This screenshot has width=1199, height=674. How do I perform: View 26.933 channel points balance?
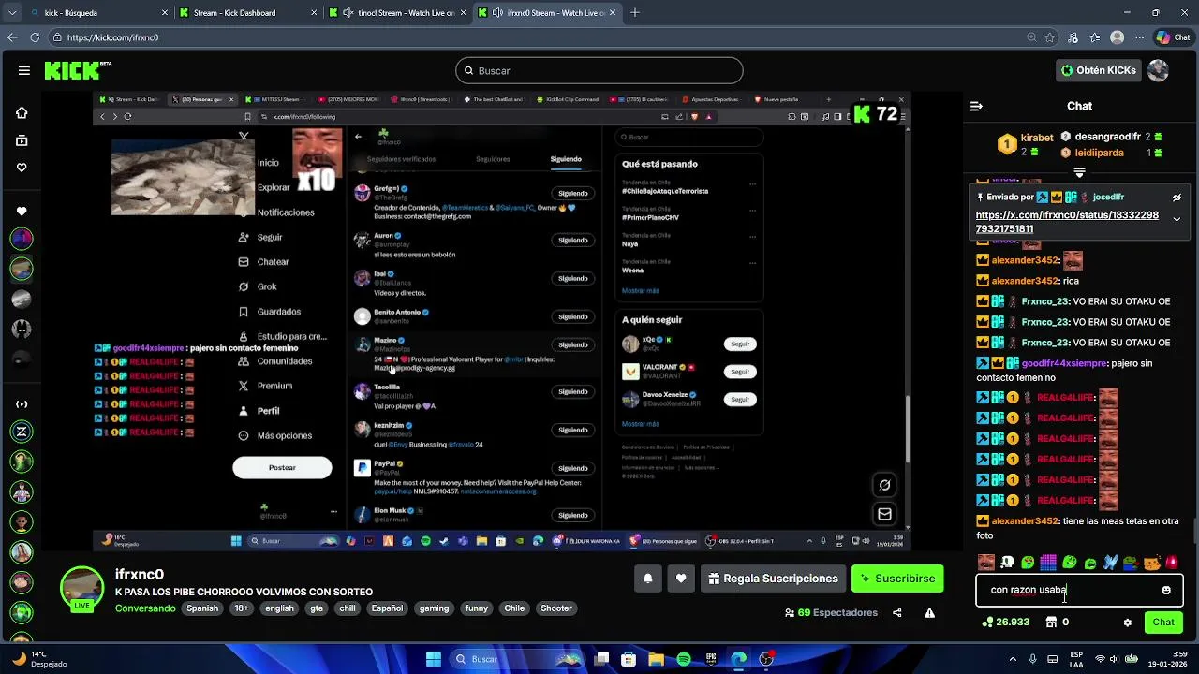(x=1005, y=623)
